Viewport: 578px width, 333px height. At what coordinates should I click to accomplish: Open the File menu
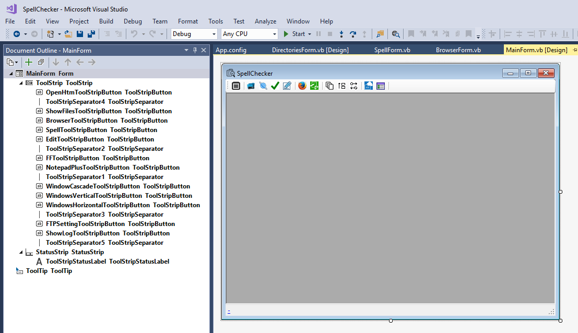click(10, 21)
